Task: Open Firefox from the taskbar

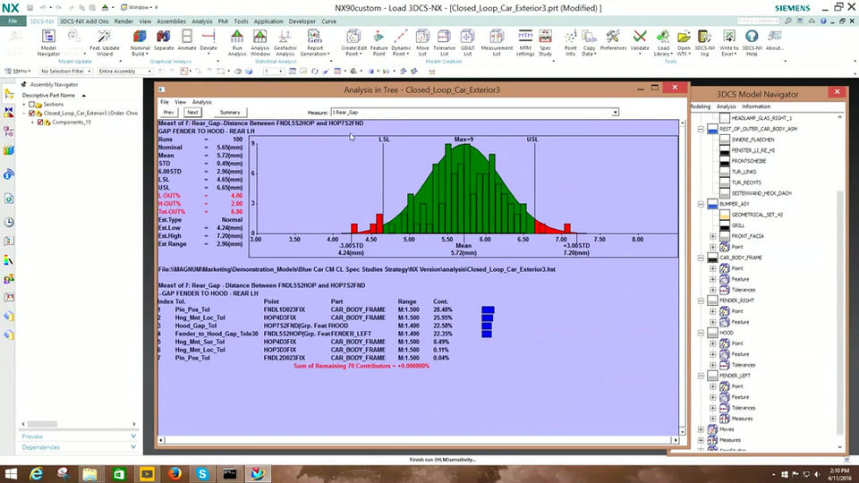Action: (x=174, y=474)
